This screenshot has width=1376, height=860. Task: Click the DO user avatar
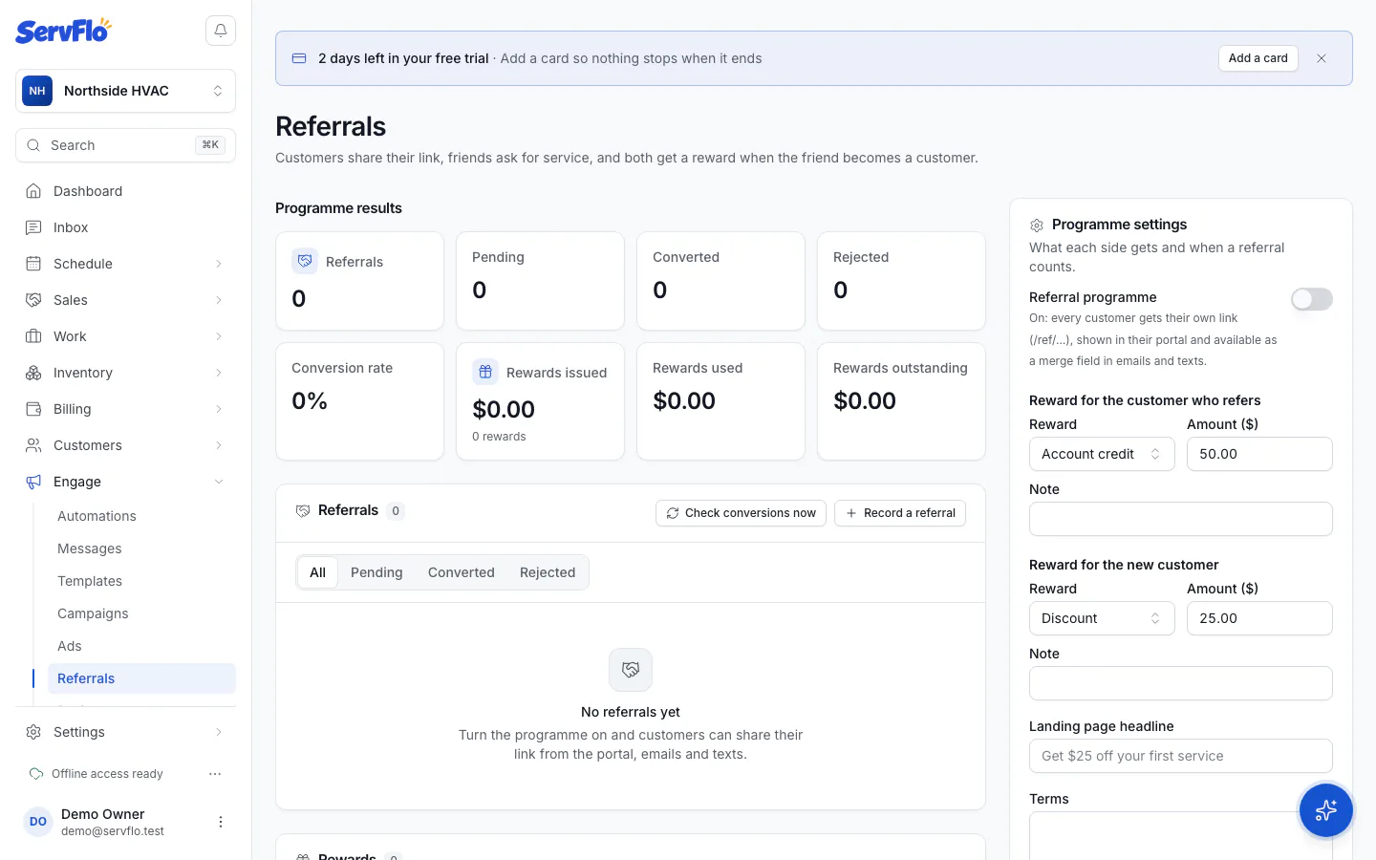click(x=38, y=822)
